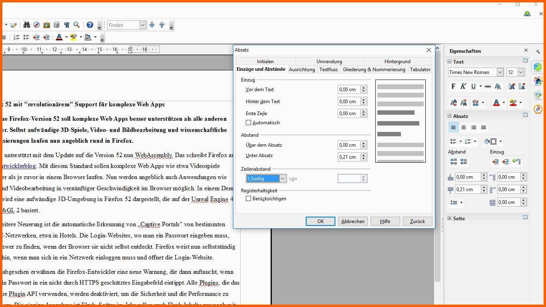This screenshot has width=546, height=307.
Task: Increase font size in the sidebar
Action: [x=512, y=86]
